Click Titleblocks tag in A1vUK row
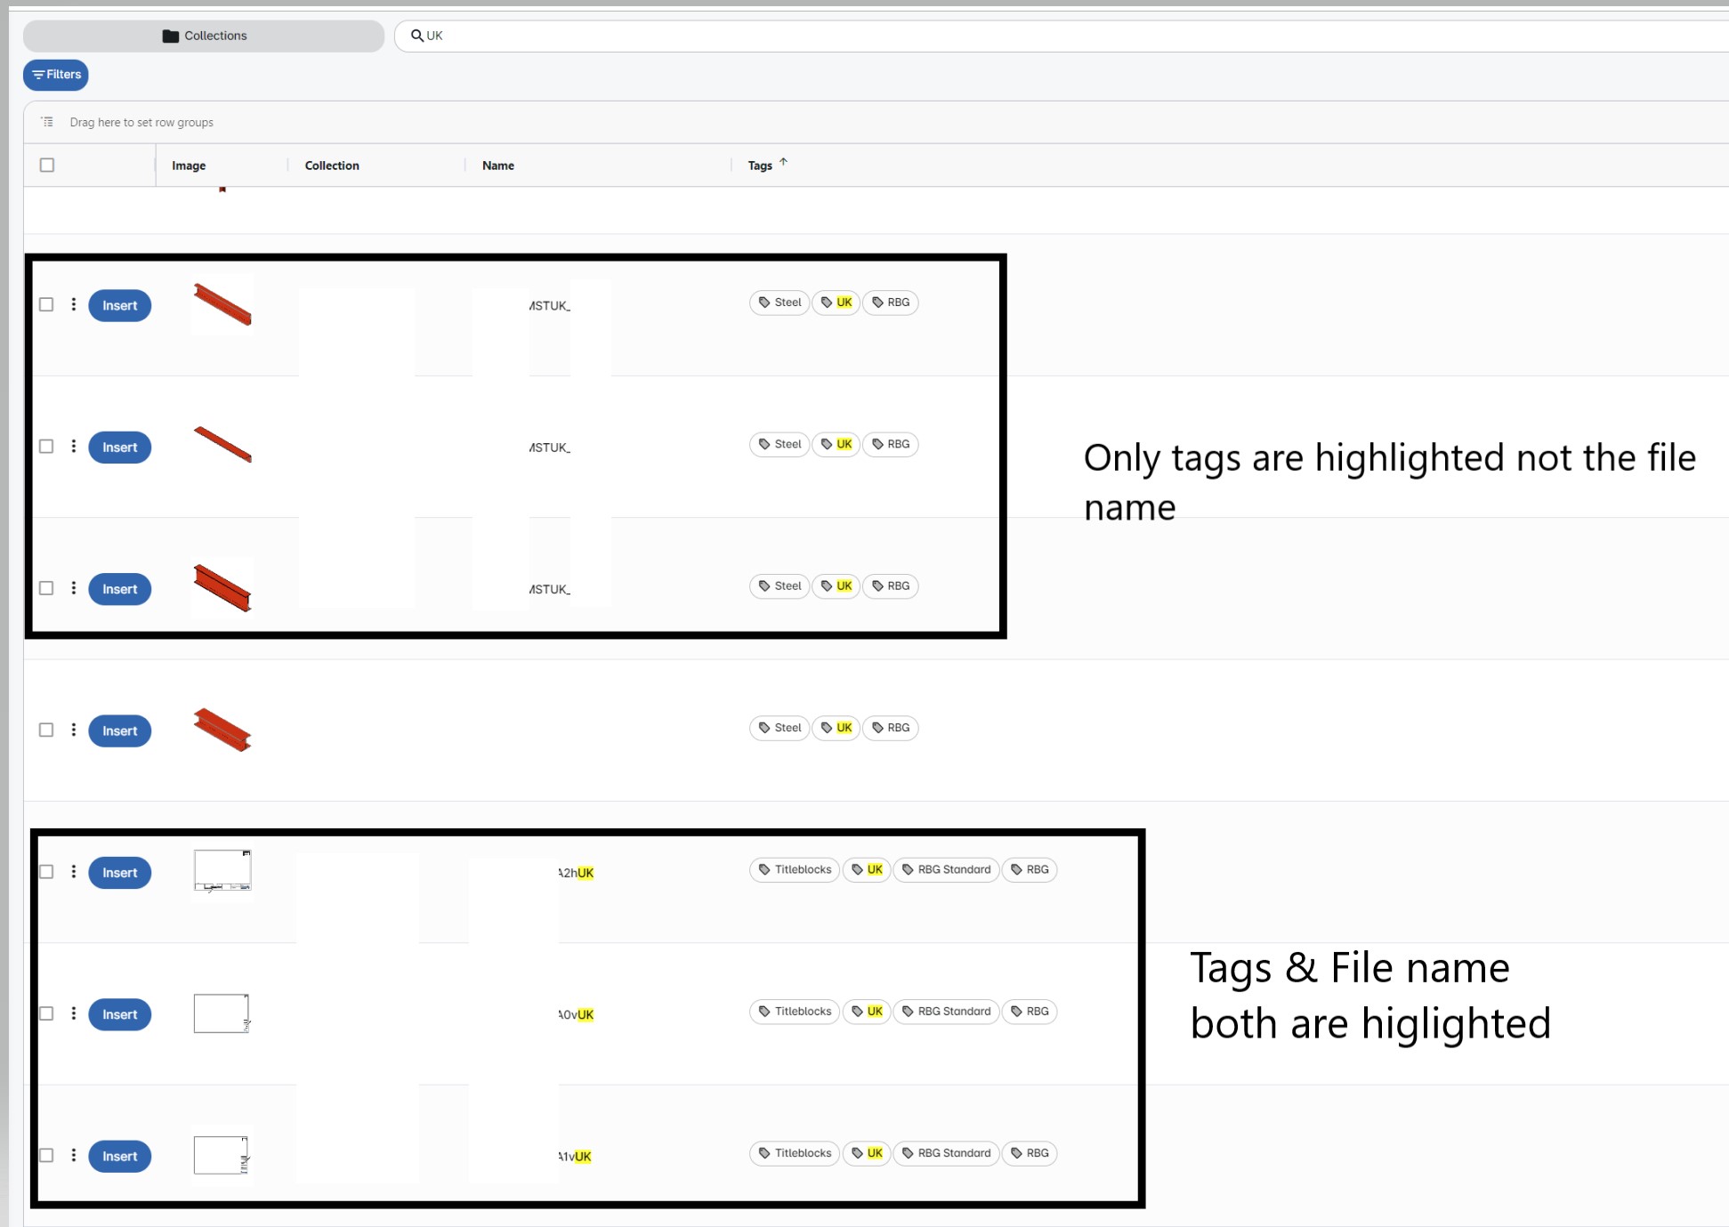Viewport: 1729px width, 1227px height. point(795,1153)
